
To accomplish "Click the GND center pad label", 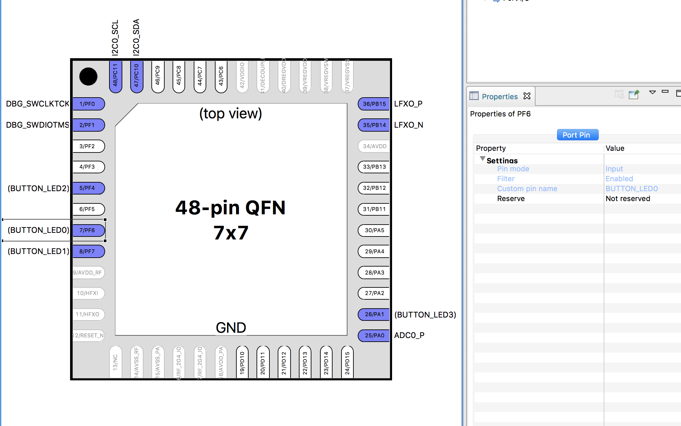I will coord(231,328).
